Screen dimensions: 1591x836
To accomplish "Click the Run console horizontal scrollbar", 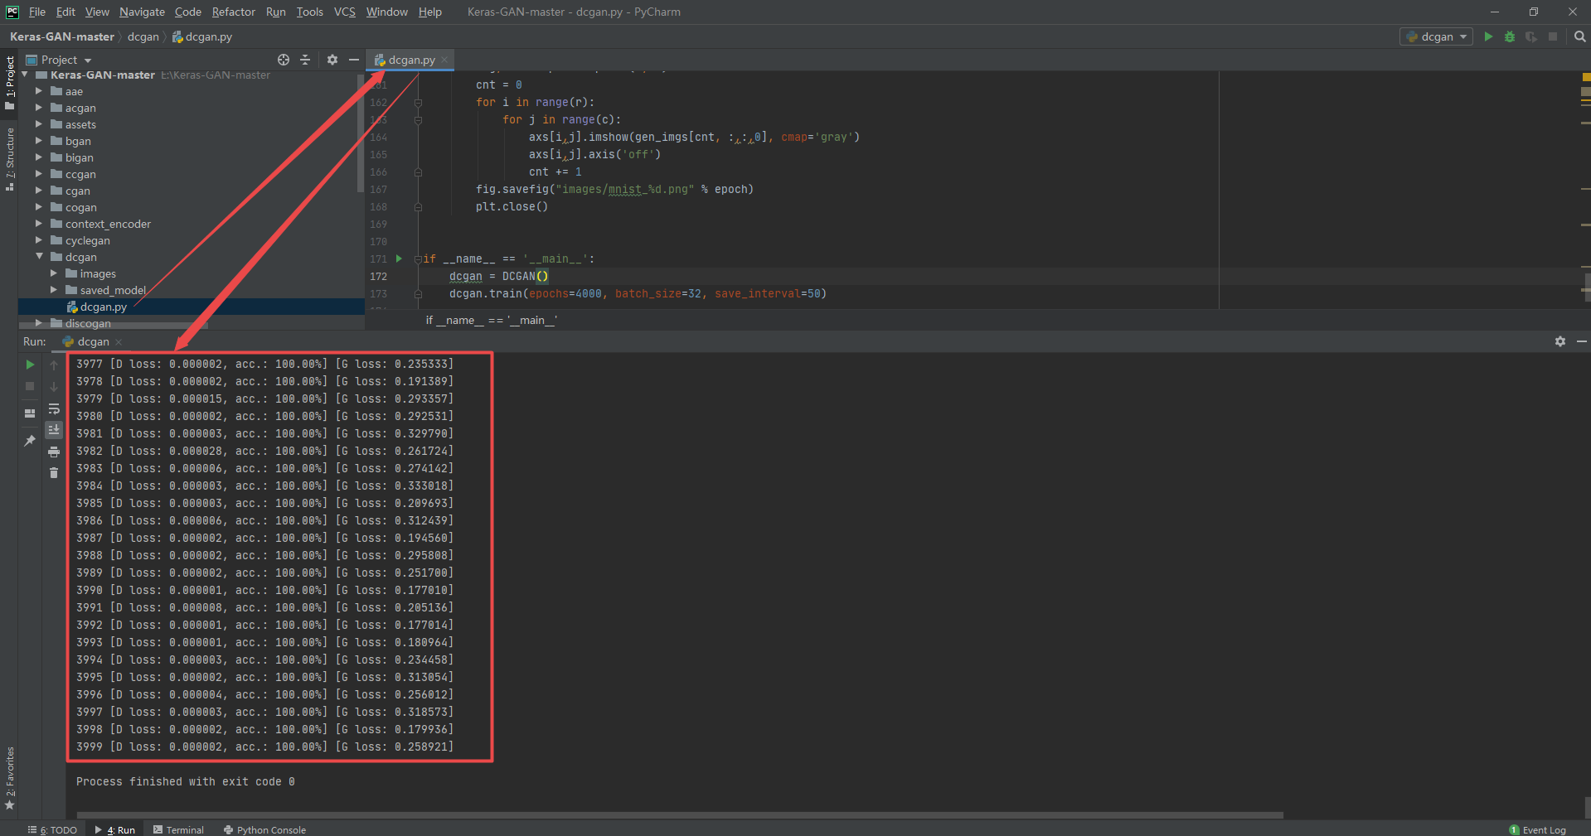I will click(x=680, y=815).
